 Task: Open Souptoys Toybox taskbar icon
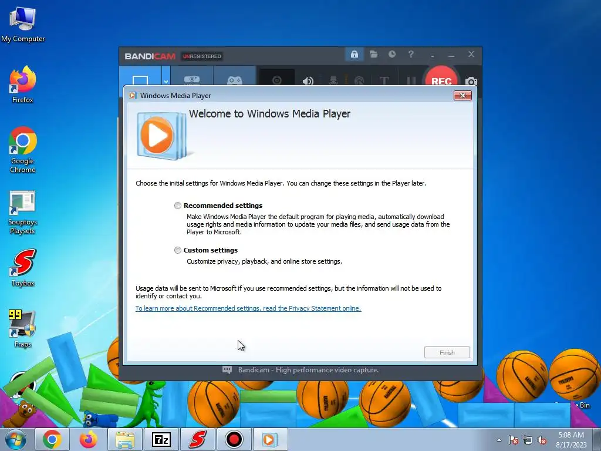point(197,439)
